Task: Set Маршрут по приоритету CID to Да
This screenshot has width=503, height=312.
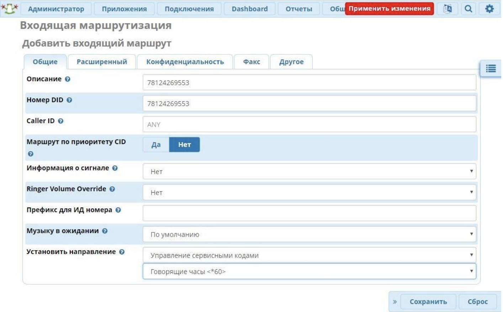Action: click(x=156, y=145)
